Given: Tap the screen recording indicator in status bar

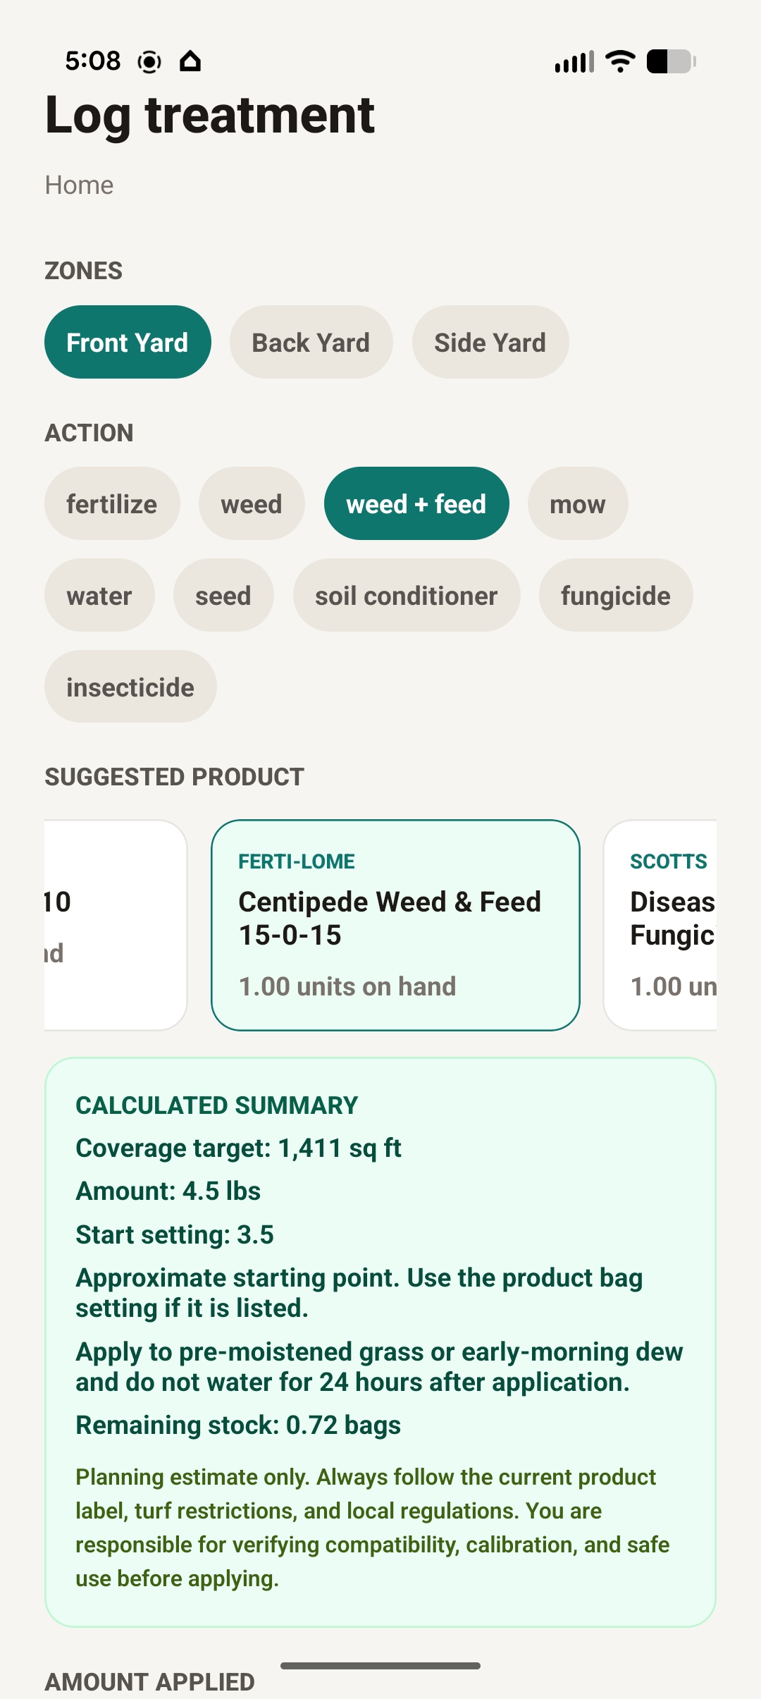Looking at the screenshot, I should 149,61.
